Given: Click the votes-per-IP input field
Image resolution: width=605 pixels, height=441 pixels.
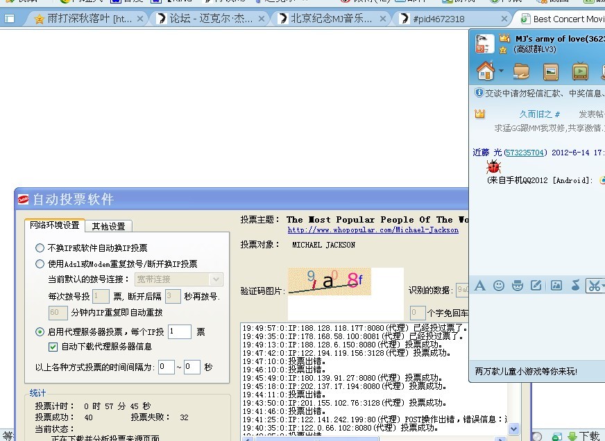Looking at the screenshot, I should (x=179, y=332).
